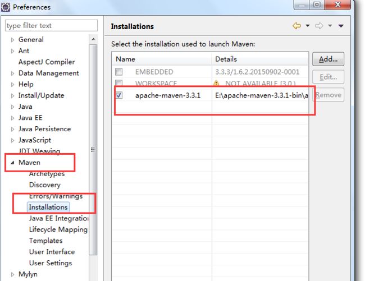The image size is (365, 281).
Task: Expand the Java Persistence tree node
Action: (12, 129)
